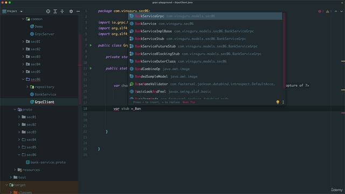The image size is (345, 194).
Task: Expand the test folder
Action: point(11,177)
